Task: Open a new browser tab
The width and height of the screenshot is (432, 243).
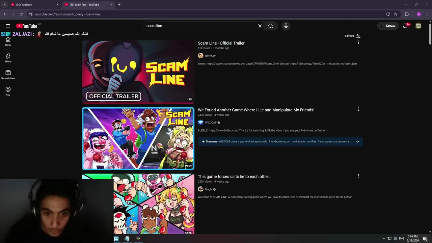Action: (119, 5)
